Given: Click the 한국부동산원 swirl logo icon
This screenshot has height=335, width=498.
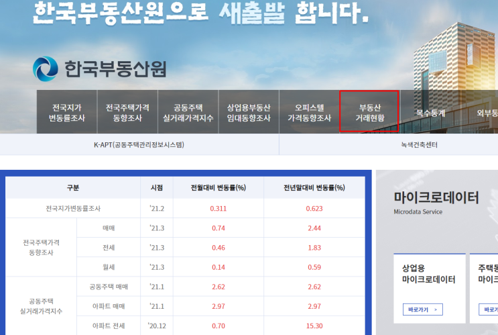Looking at the screenshot, I should (x=46, y=69).
